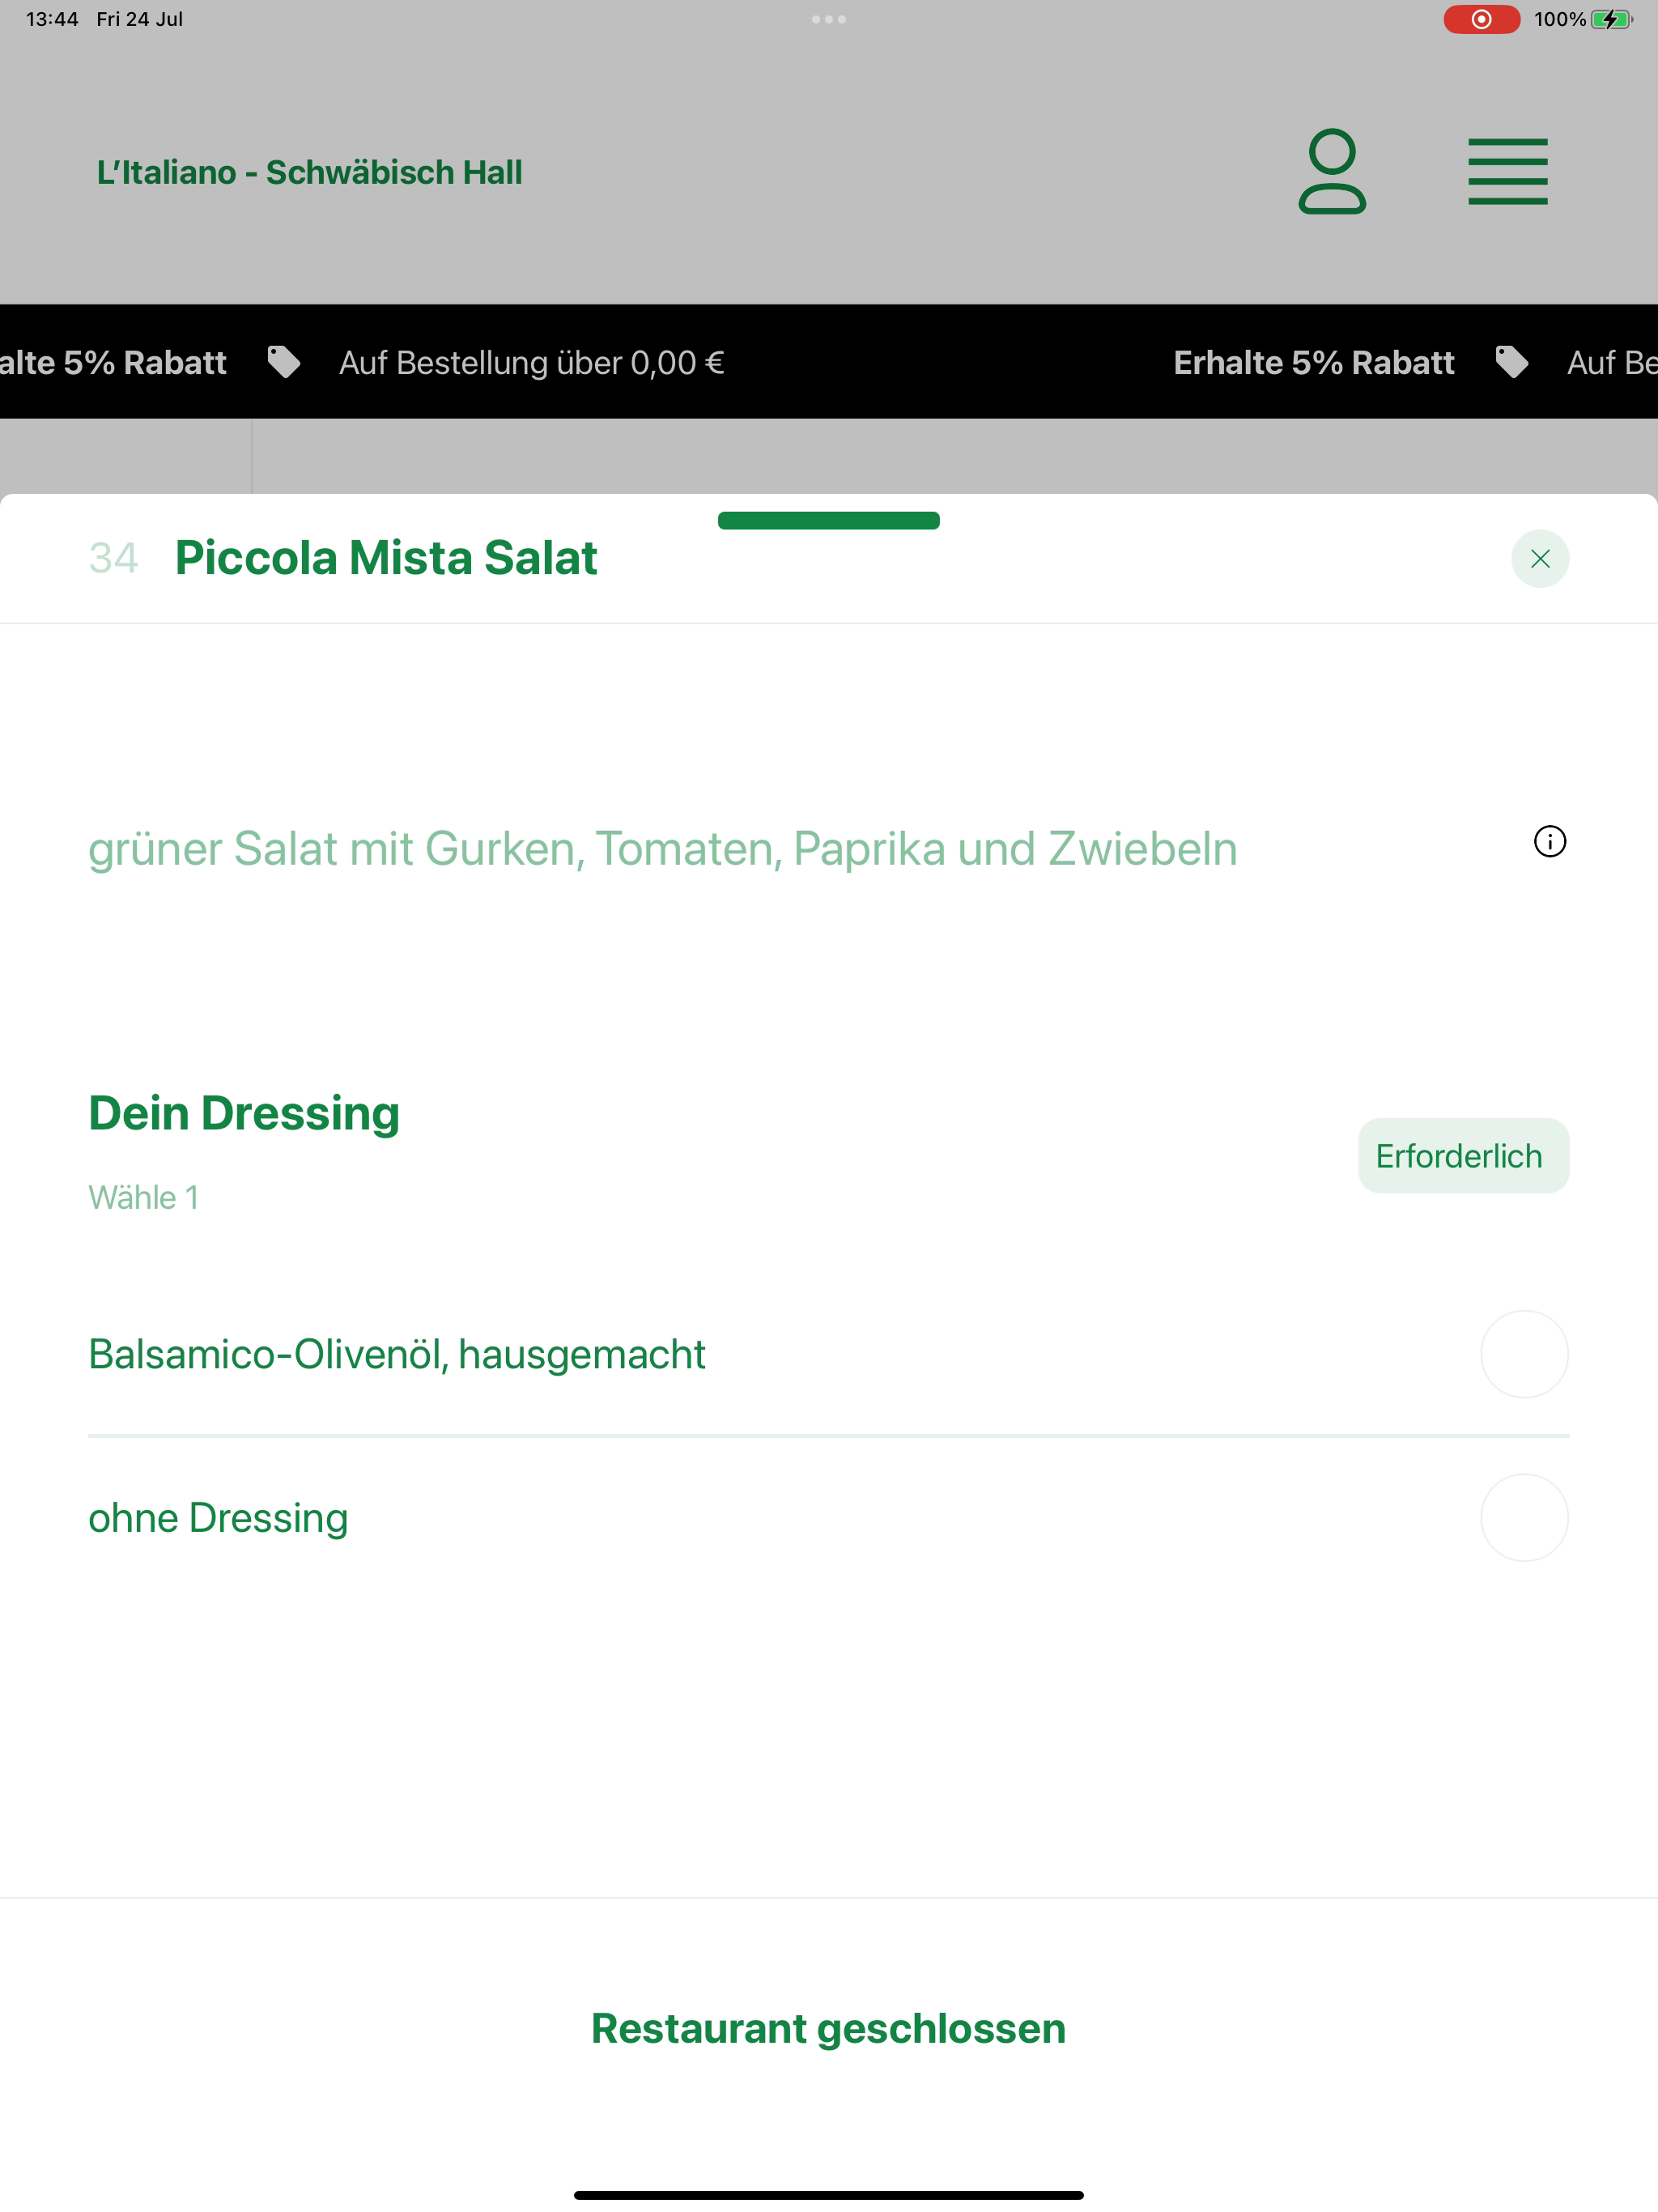Tap the iPad multitasking three-dots control
This screenshot has height=2212, width=1658.
click(x=828, y=19)
